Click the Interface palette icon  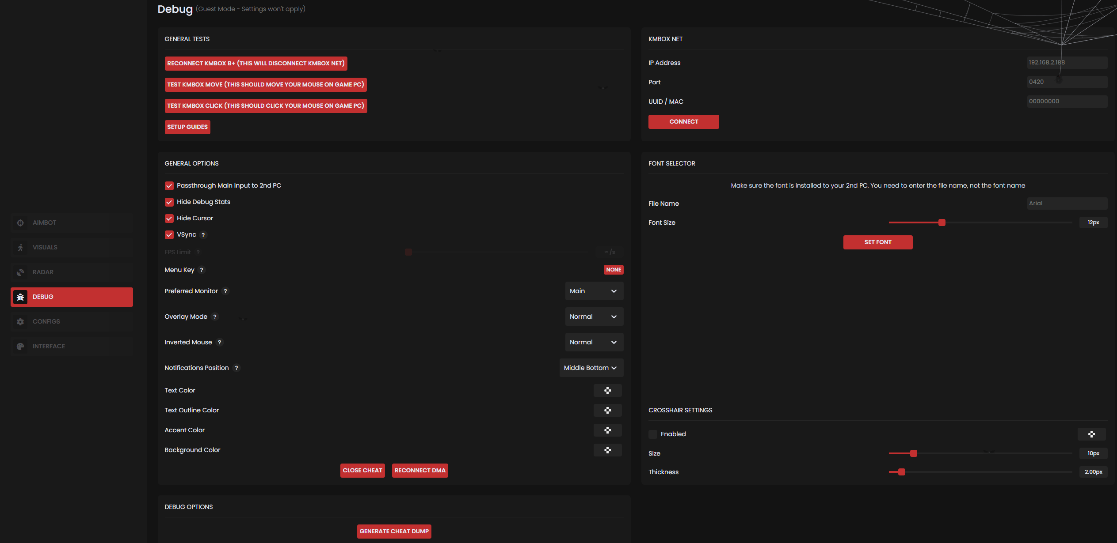[20, 347]
